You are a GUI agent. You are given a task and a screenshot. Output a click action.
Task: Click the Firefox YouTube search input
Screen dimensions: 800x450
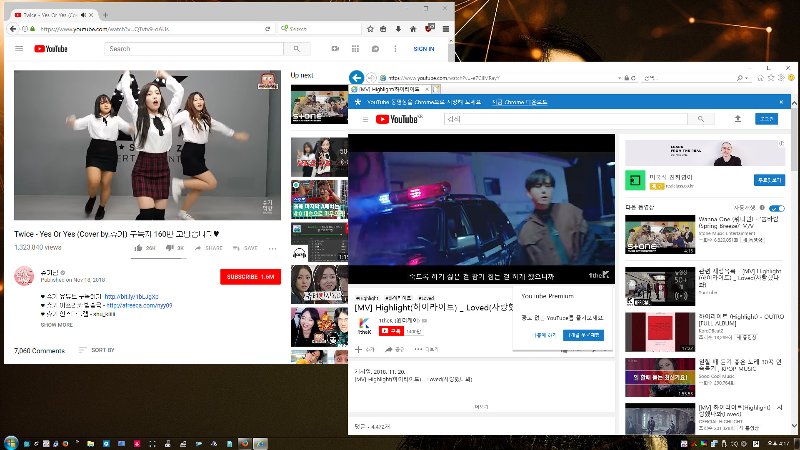point(194,49)
